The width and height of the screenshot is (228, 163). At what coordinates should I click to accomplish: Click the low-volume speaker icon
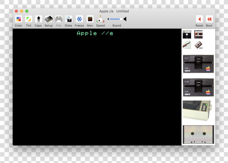(x=108, y=19)
